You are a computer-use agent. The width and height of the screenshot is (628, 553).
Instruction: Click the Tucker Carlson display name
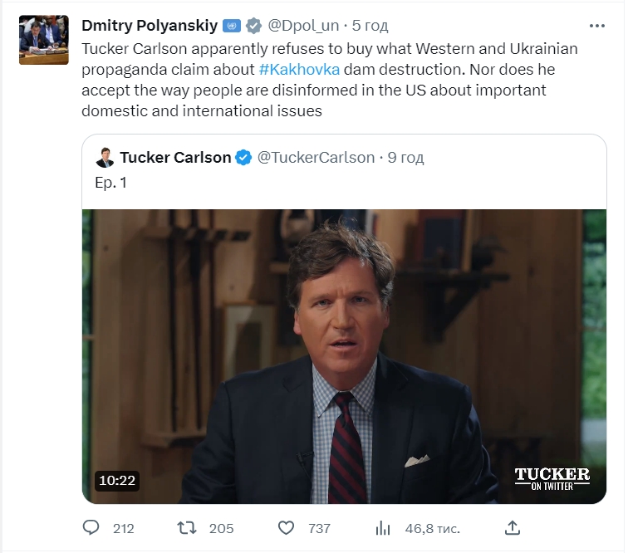(175, 158)
